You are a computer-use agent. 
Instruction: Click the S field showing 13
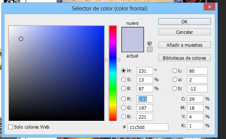click(x=145, y=80)
